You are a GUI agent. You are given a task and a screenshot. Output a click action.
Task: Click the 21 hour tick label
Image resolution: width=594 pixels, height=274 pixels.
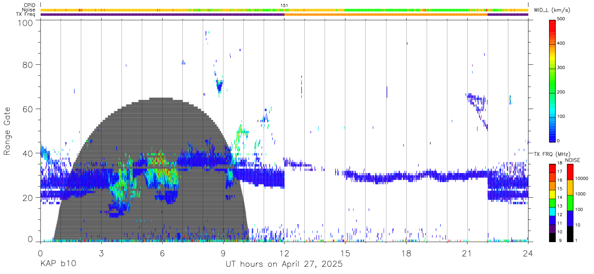(x=467, y=253)
